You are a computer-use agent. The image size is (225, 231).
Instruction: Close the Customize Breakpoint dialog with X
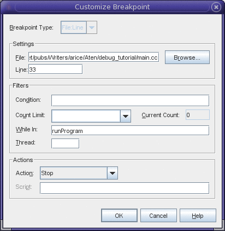click(x=216, y=7)
